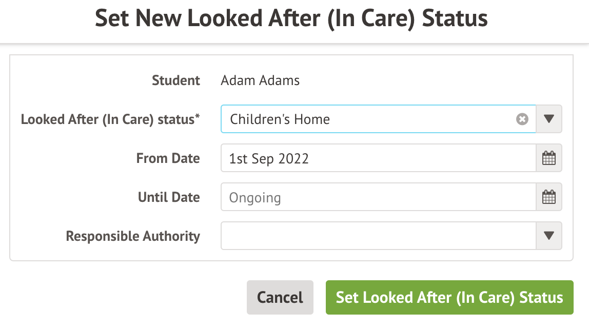The image size is (589, 332).
Task: Click the Set New Looked After Status heading
Action: 291,19
